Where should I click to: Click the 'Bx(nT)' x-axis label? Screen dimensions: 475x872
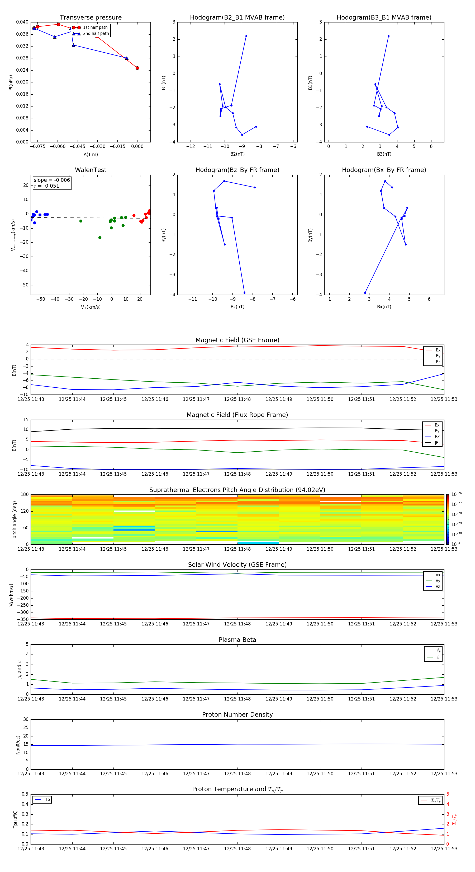pos(384,307)
